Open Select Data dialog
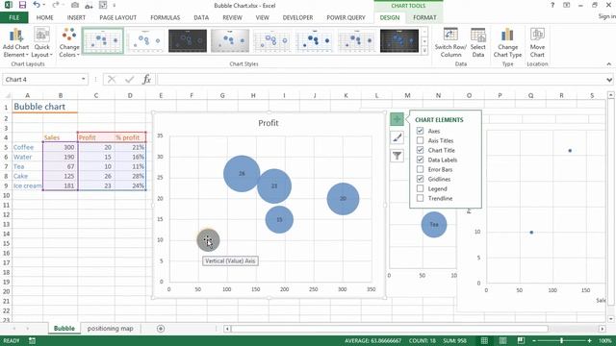The width and height of the screenshot is (616, 346). (478, 43)
